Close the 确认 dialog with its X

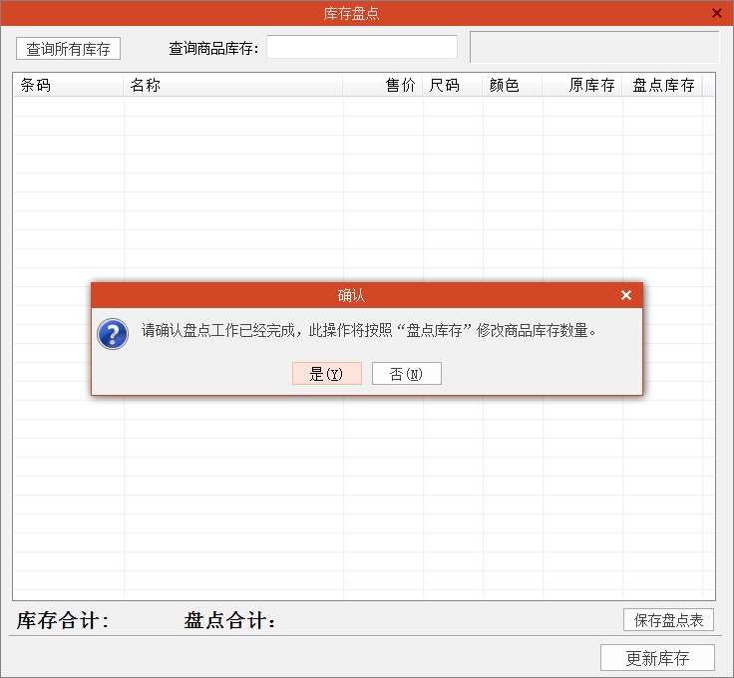pyautogui.click(x=626, y=295)
